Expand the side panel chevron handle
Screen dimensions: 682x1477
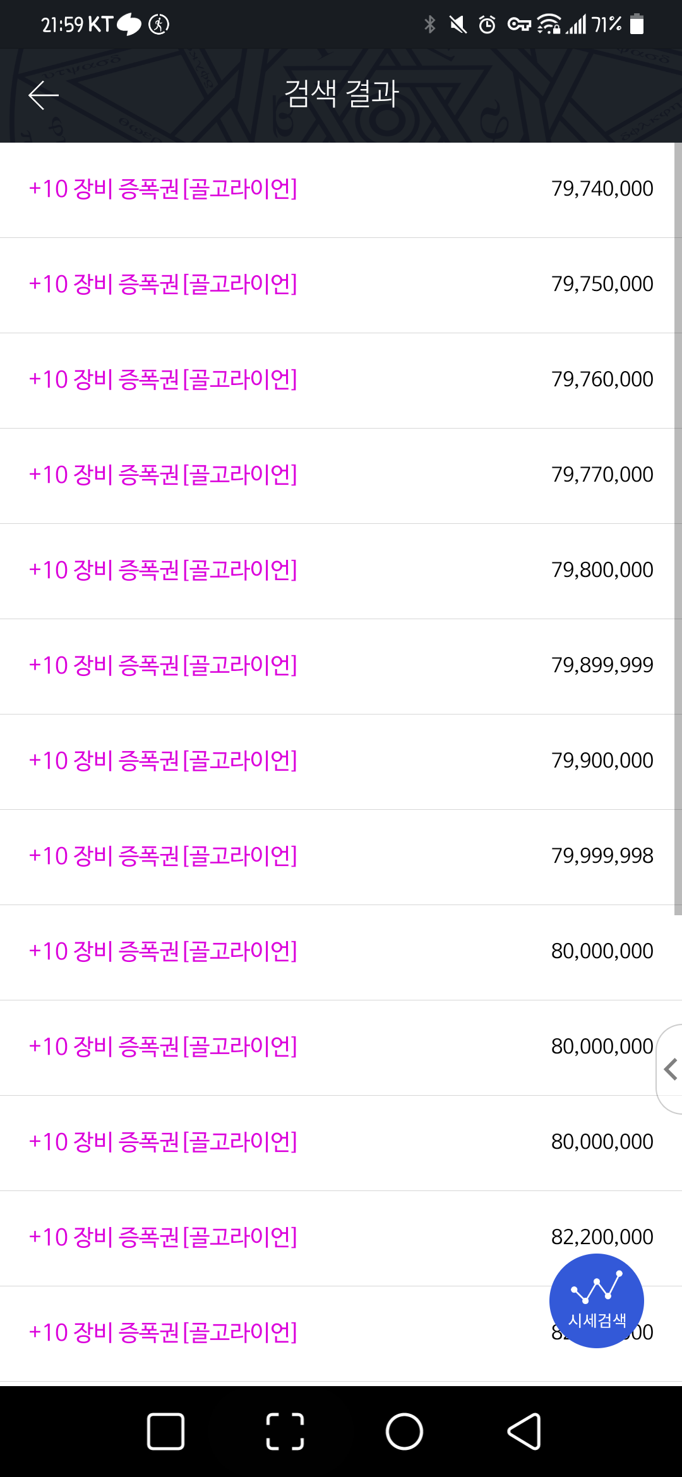click(x=671, y=1069)
